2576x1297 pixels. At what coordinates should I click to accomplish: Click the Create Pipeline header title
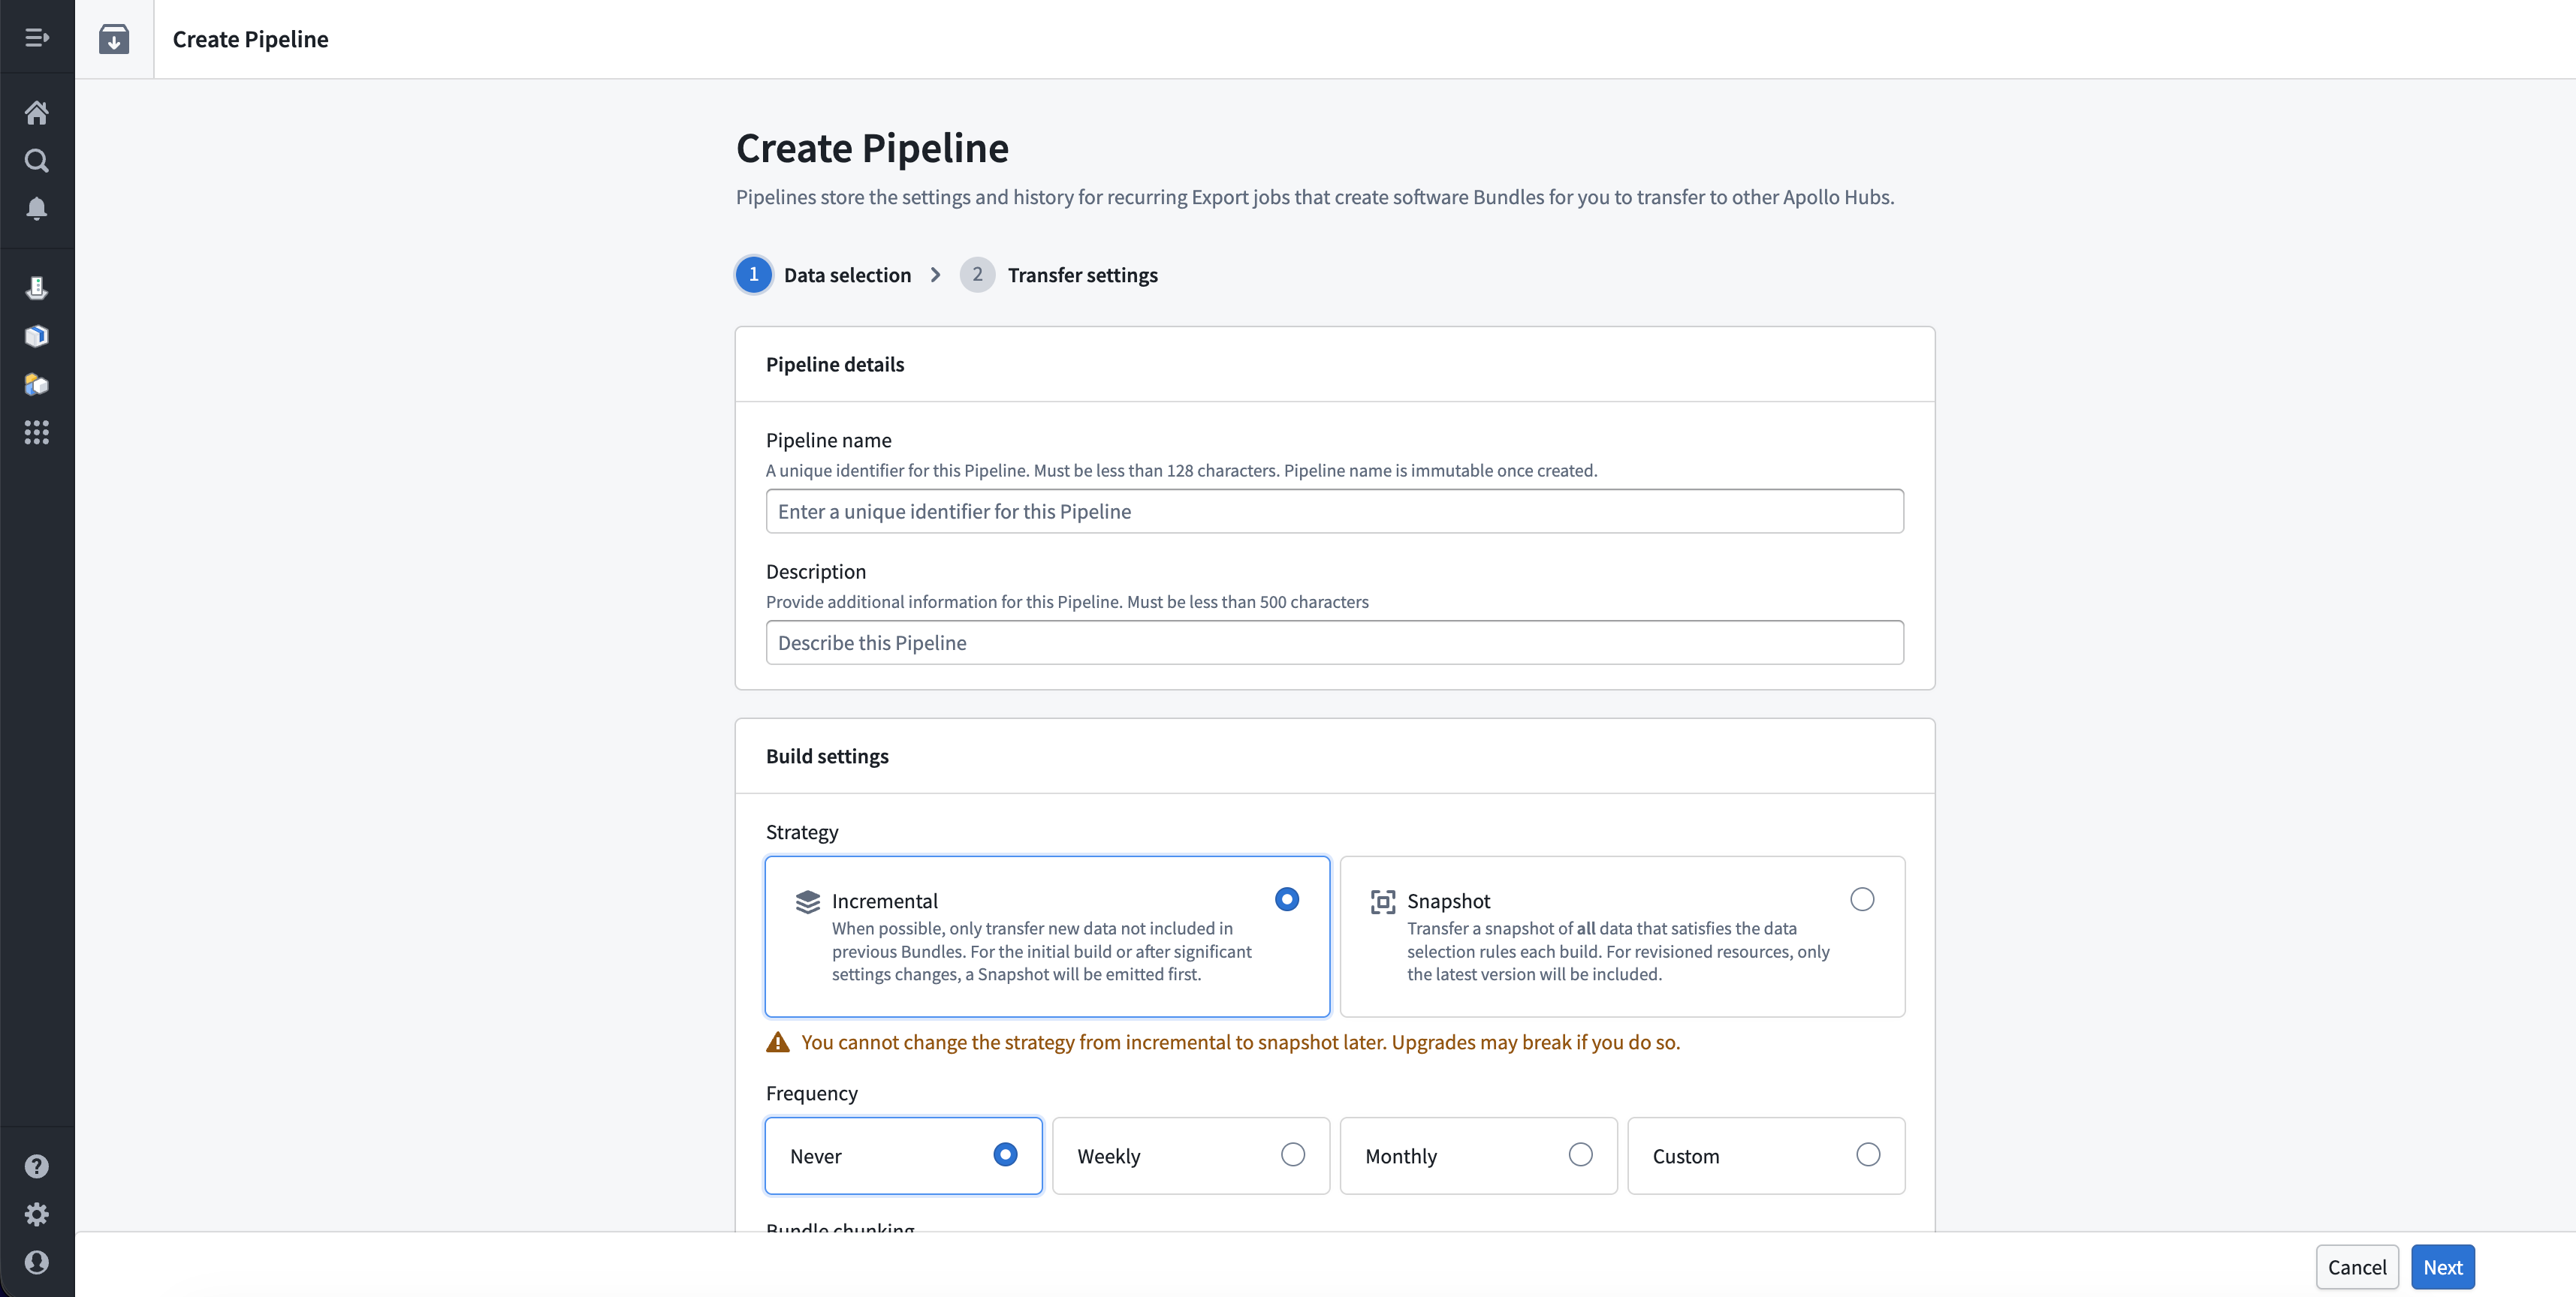[x=251, y=39]
